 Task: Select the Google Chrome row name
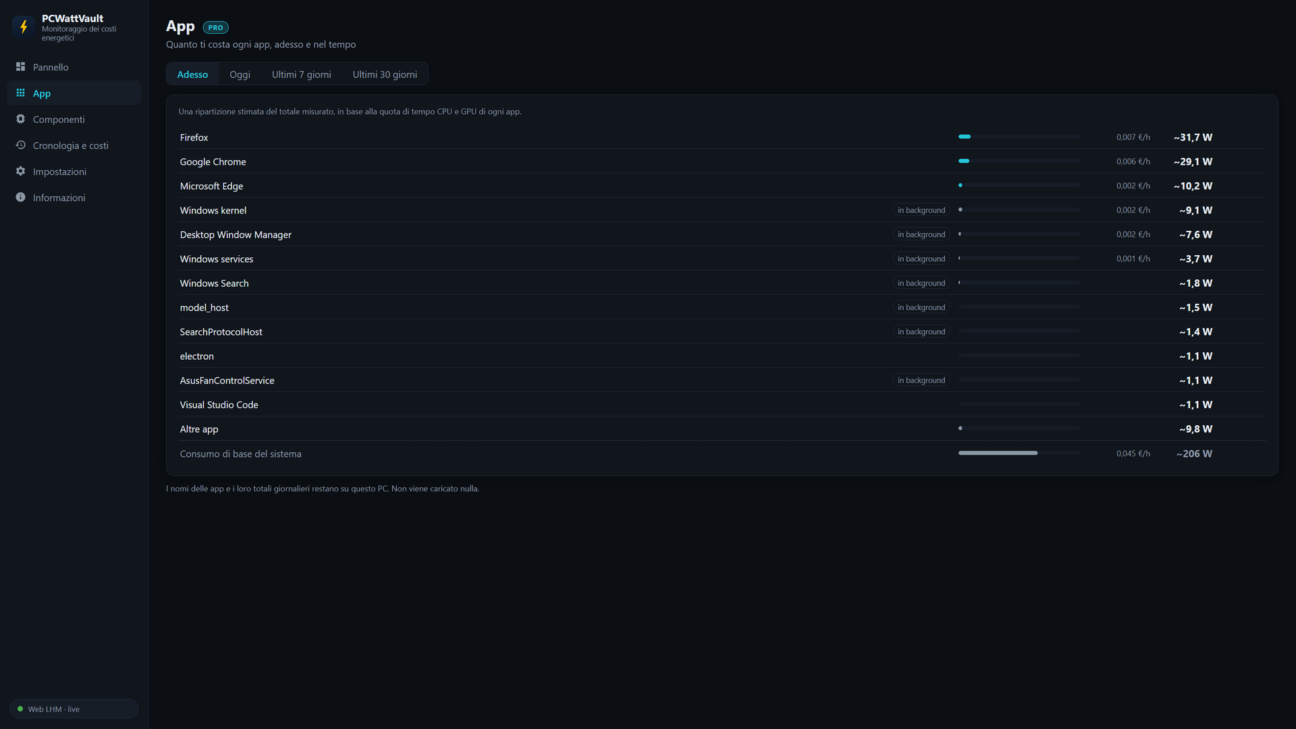pyautogui.click(x=213, y=162)
